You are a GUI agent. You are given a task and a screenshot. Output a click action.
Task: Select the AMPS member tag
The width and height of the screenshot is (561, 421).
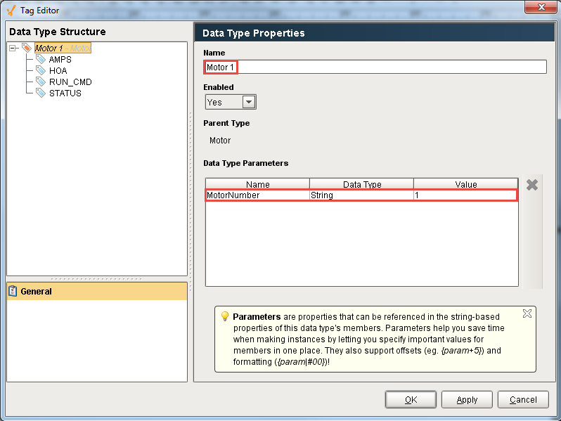[x=60, y=60]
